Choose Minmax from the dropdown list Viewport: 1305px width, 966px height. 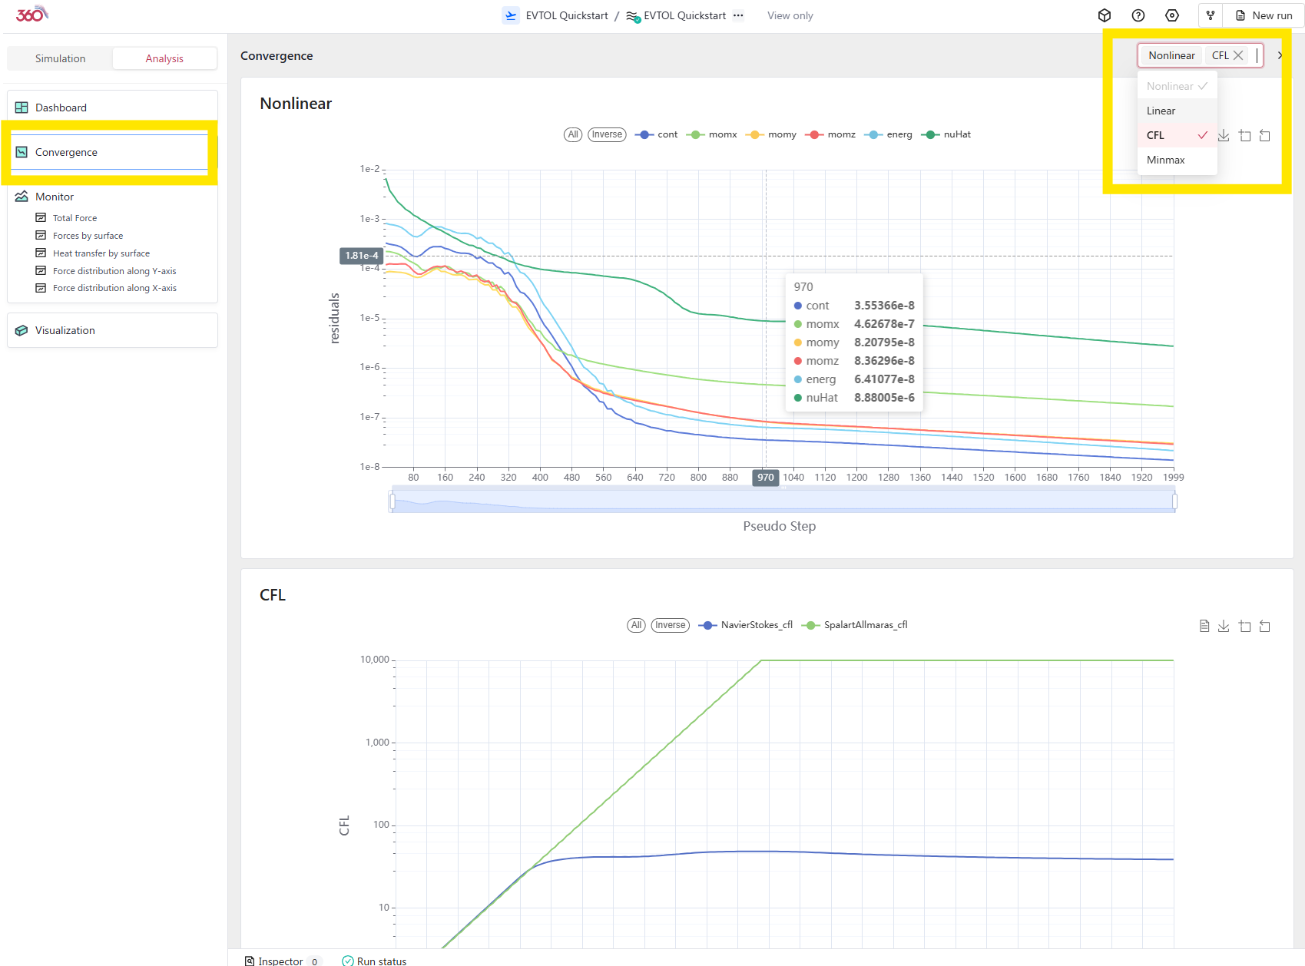[x=1165, y=160]
